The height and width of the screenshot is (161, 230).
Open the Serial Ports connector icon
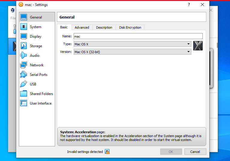point(24,74)
